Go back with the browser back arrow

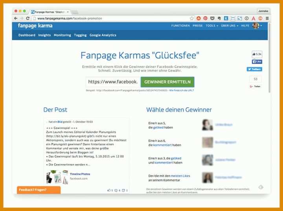(x=16, y=18)
